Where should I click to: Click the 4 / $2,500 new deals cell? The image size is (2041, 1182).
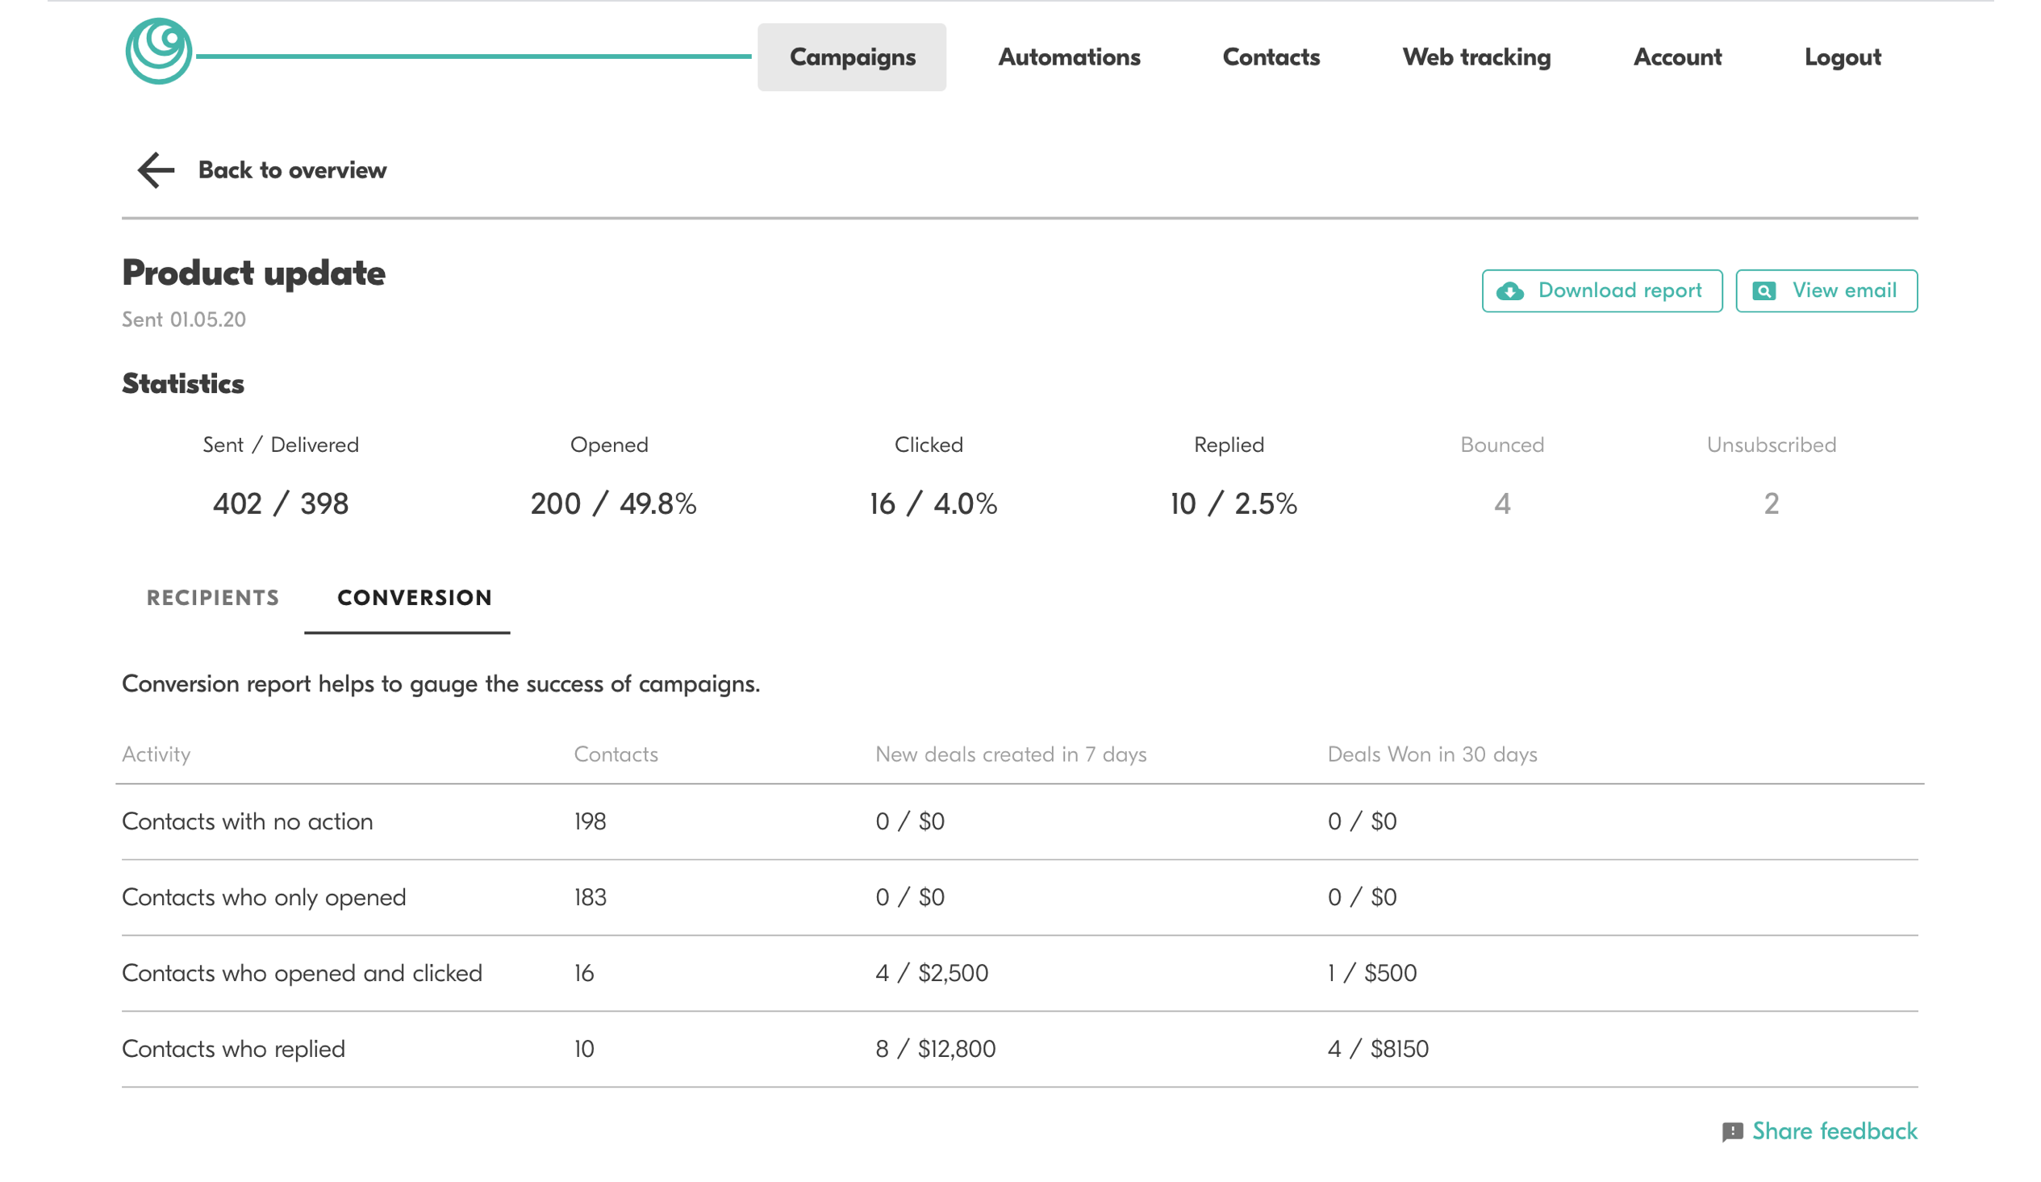(x=932, y=973)
